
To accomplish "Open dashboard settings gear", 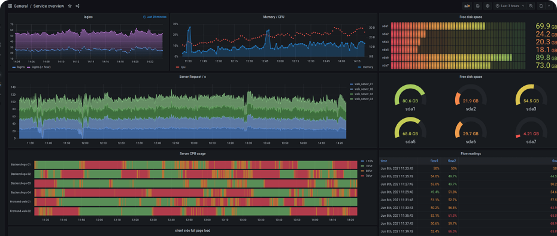I will (488, 6).
